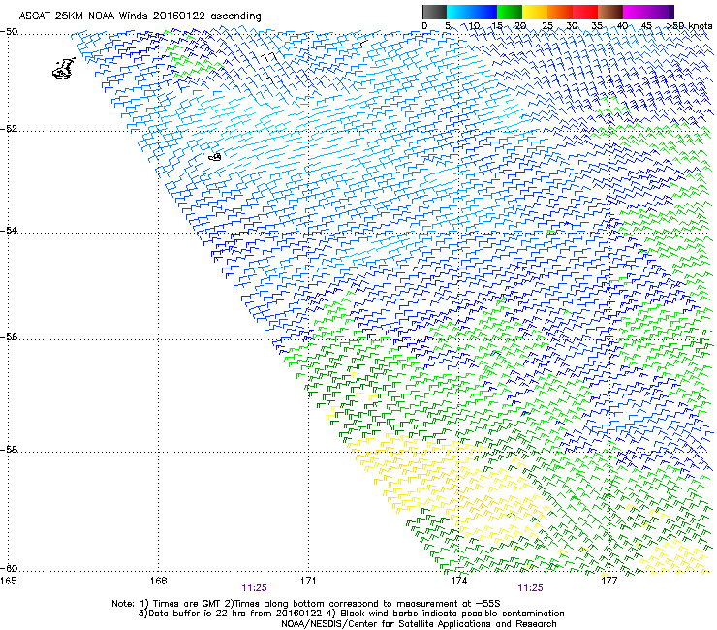Click the 'Data buffer is 22 hrs' note
The image size is (717, 630).
point(351,614)
